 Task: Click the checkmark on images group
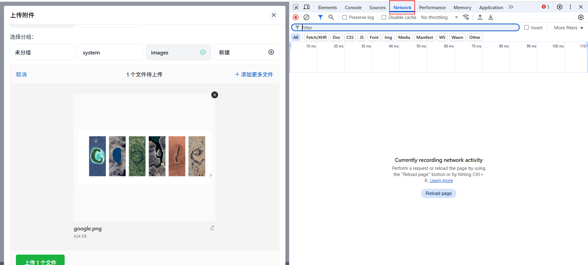tap(203, 52)
